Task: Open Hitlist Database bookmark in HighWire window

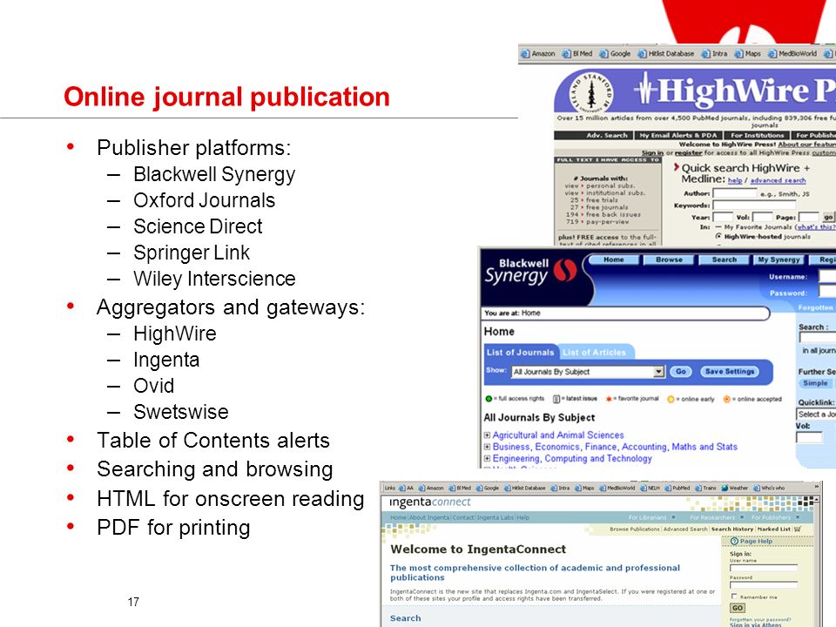Action: click(666, 54)
